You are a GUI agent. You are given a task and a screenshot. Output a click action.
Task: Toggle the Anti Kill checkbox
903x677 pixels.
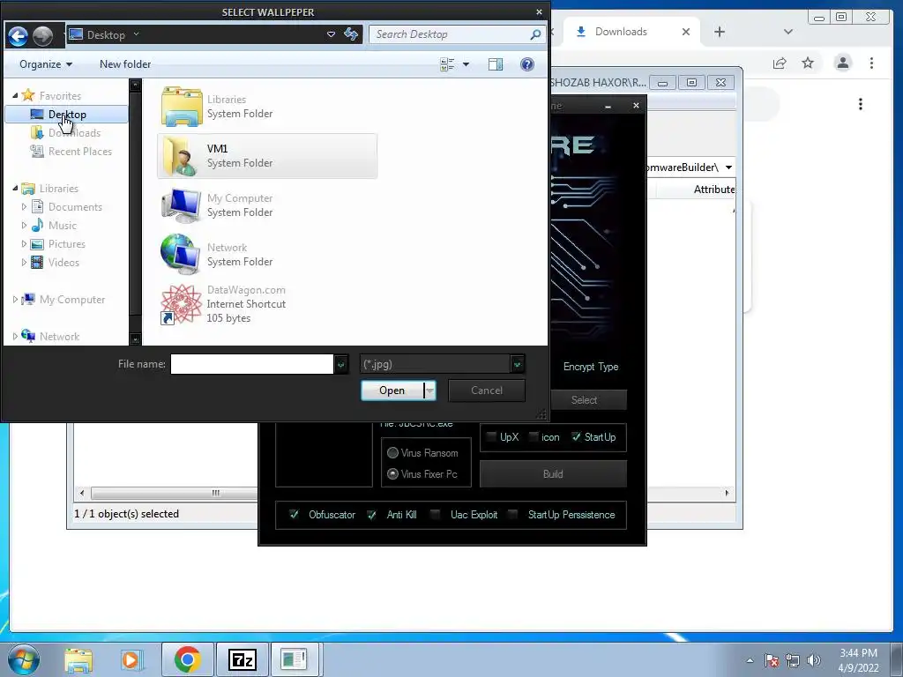click(x=371, y=515)
